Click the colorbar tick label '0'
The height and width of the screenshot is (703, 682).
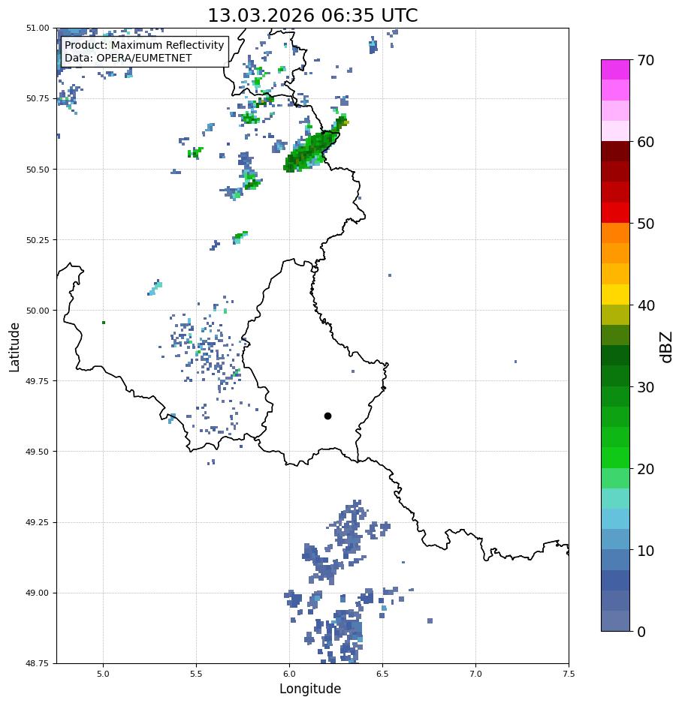[x=641, y=632]
